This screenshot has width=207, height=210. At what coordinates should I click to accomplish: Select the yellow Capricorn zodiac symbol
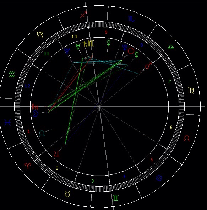[40, 35]
